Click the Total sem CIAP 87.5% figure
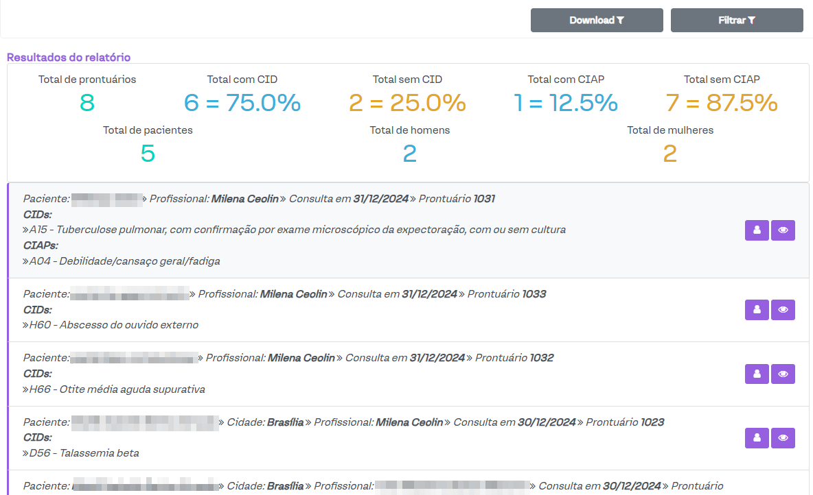Screen dimensions: 813x495 (x=722, y=103)
